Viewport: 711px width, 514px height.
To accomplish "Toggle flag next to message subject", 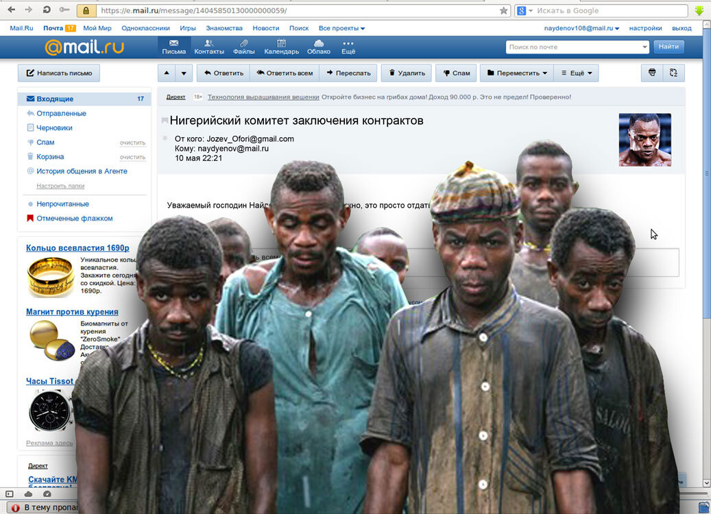I will coord(165,121).
